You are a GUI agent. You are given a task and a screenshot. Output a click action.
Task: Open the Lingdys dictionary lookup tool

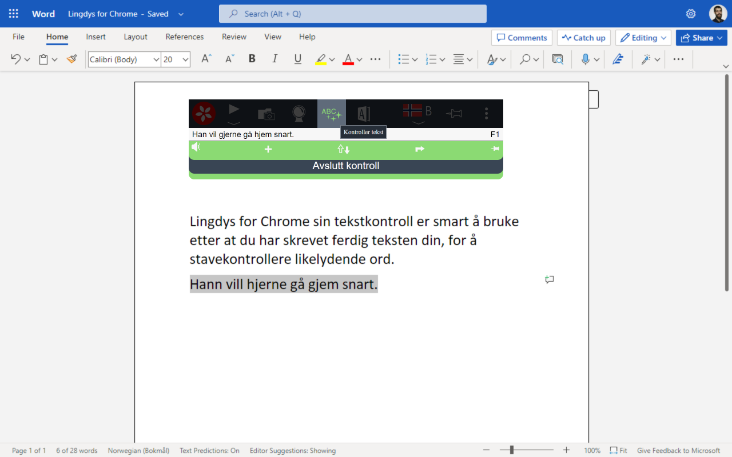click(x=364, y=113)
